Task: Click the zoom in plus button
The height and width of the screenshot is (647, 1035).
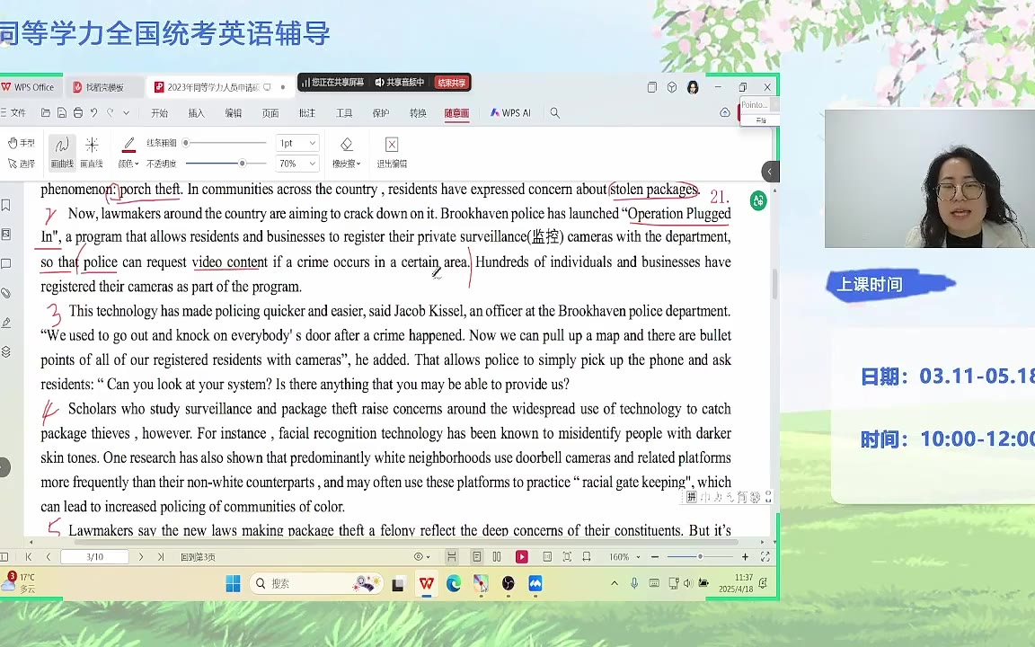Action: point(745,557)
